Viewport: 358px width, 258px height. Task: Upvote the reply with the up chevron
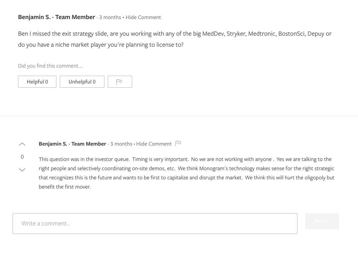pyautogui.click(x=22, y=144)
